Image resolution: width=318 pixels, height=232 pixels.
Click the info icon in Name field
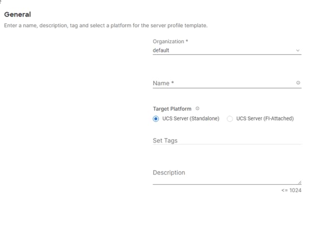point(298,83)
